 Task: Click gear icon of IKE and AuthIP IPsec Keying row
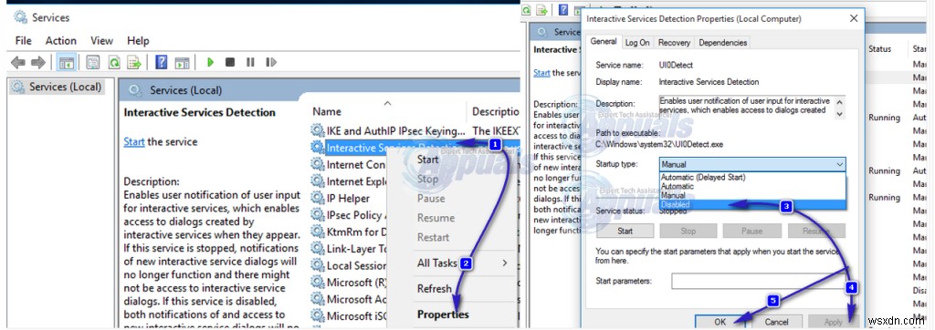(x=317, y=130)
